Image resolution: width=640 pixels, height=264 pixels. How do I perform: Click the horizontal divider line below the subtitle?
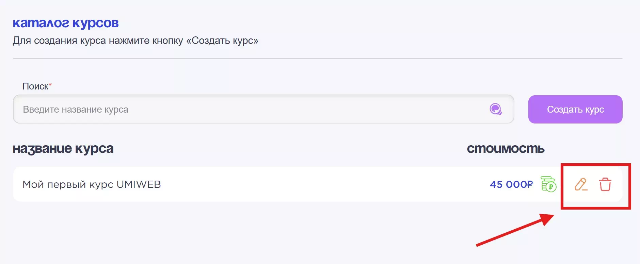point(317,59)
